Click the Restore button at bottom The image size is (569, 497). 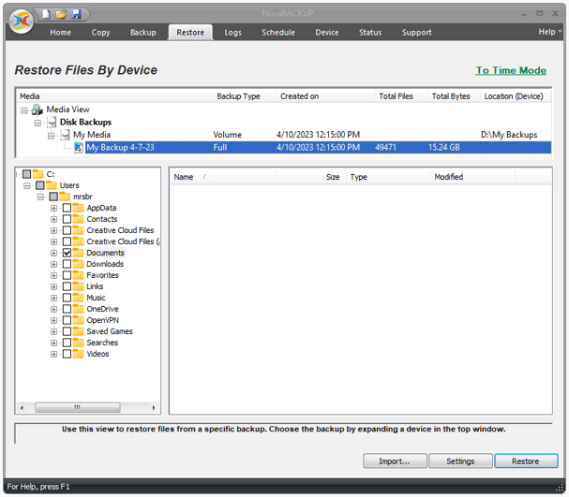tap(526, 461)
